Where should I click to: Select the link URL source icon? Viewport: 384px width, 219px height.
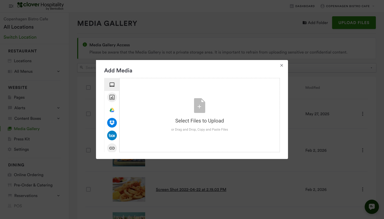112,148
